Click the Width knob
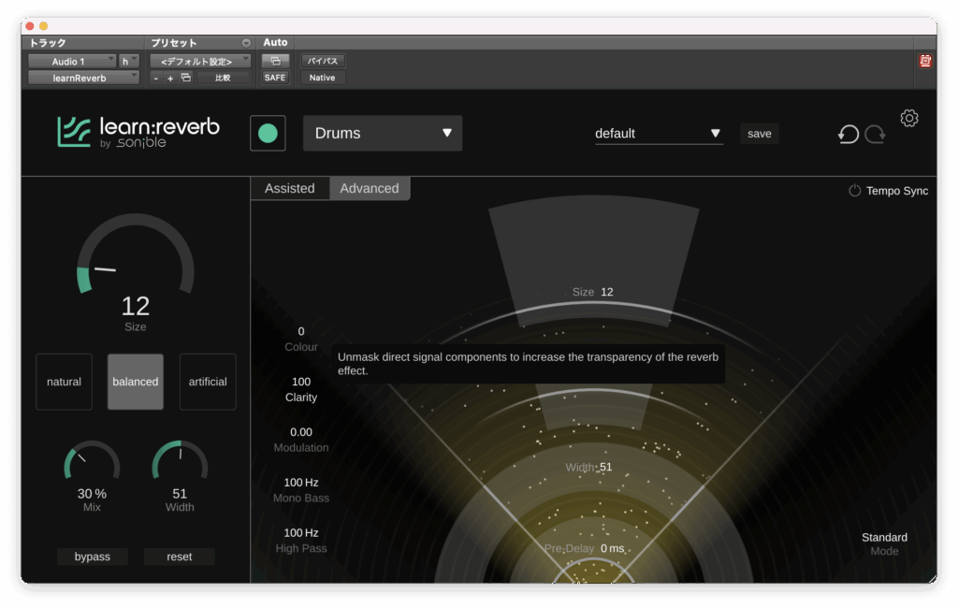 pos(180,461)
